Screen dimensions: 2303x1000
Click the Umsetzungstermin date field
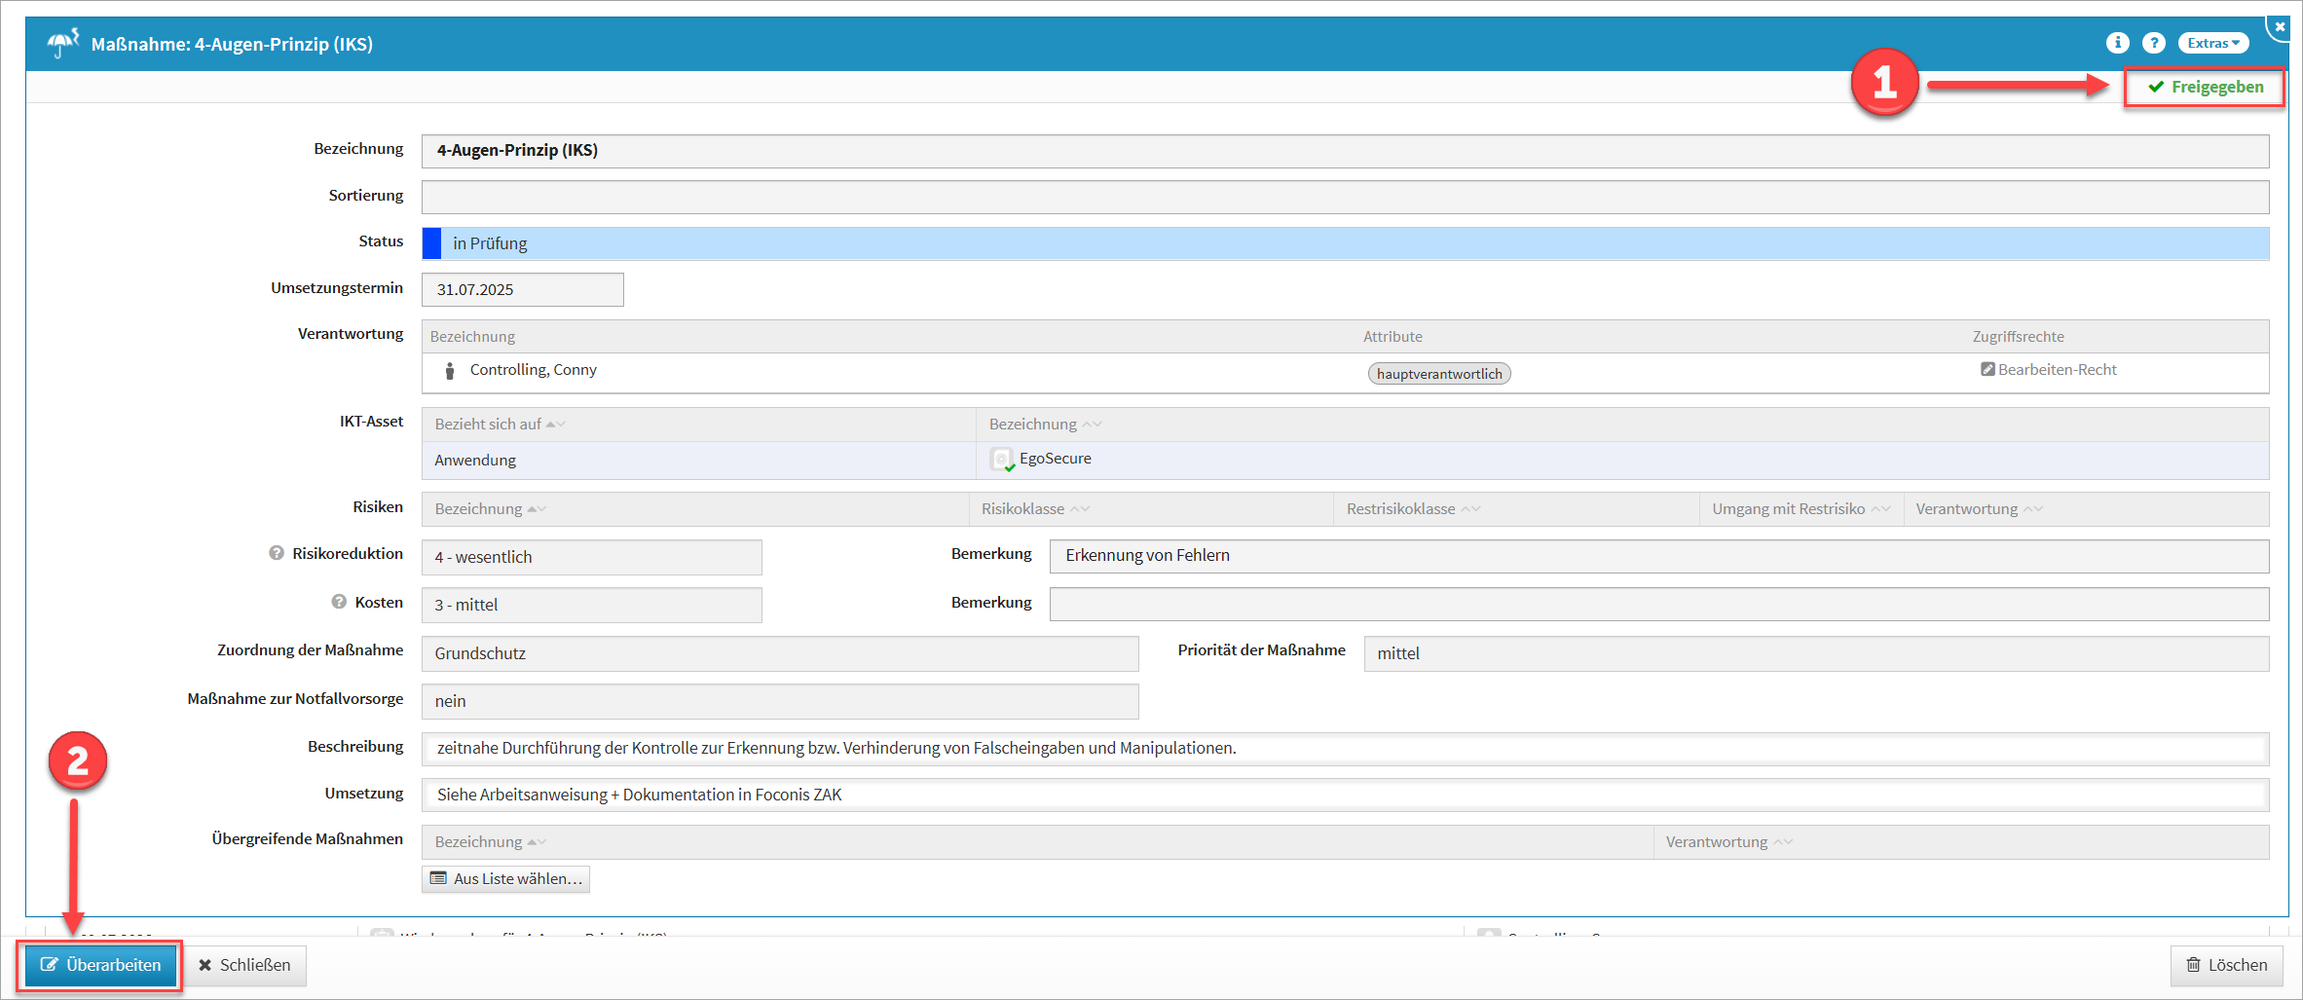(x=522, y=290)
